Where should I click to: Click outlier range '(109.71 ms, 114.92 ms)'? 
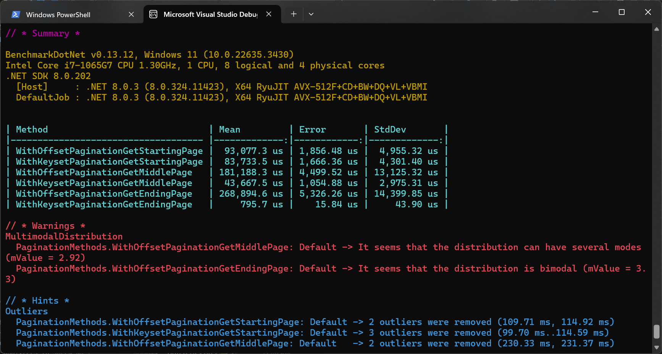pyautogui.click(x=556, y=322)
